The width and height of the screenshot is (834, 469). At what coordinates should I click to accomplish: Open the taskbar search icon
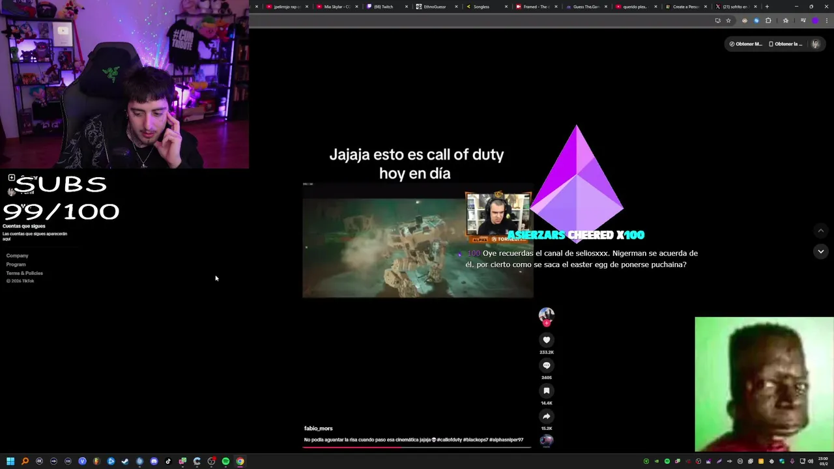[x=25, y=461]
